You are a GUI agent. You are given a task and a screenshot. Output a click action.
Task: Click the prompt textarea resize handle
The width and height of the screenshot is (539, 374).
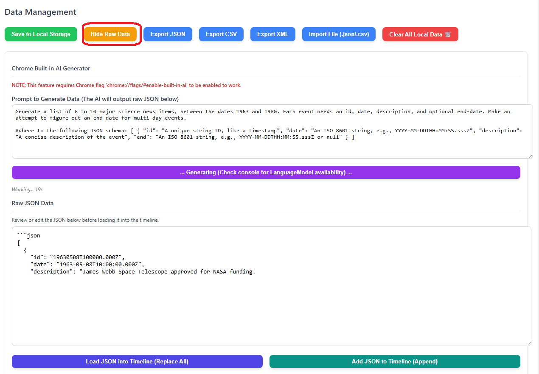530,156
